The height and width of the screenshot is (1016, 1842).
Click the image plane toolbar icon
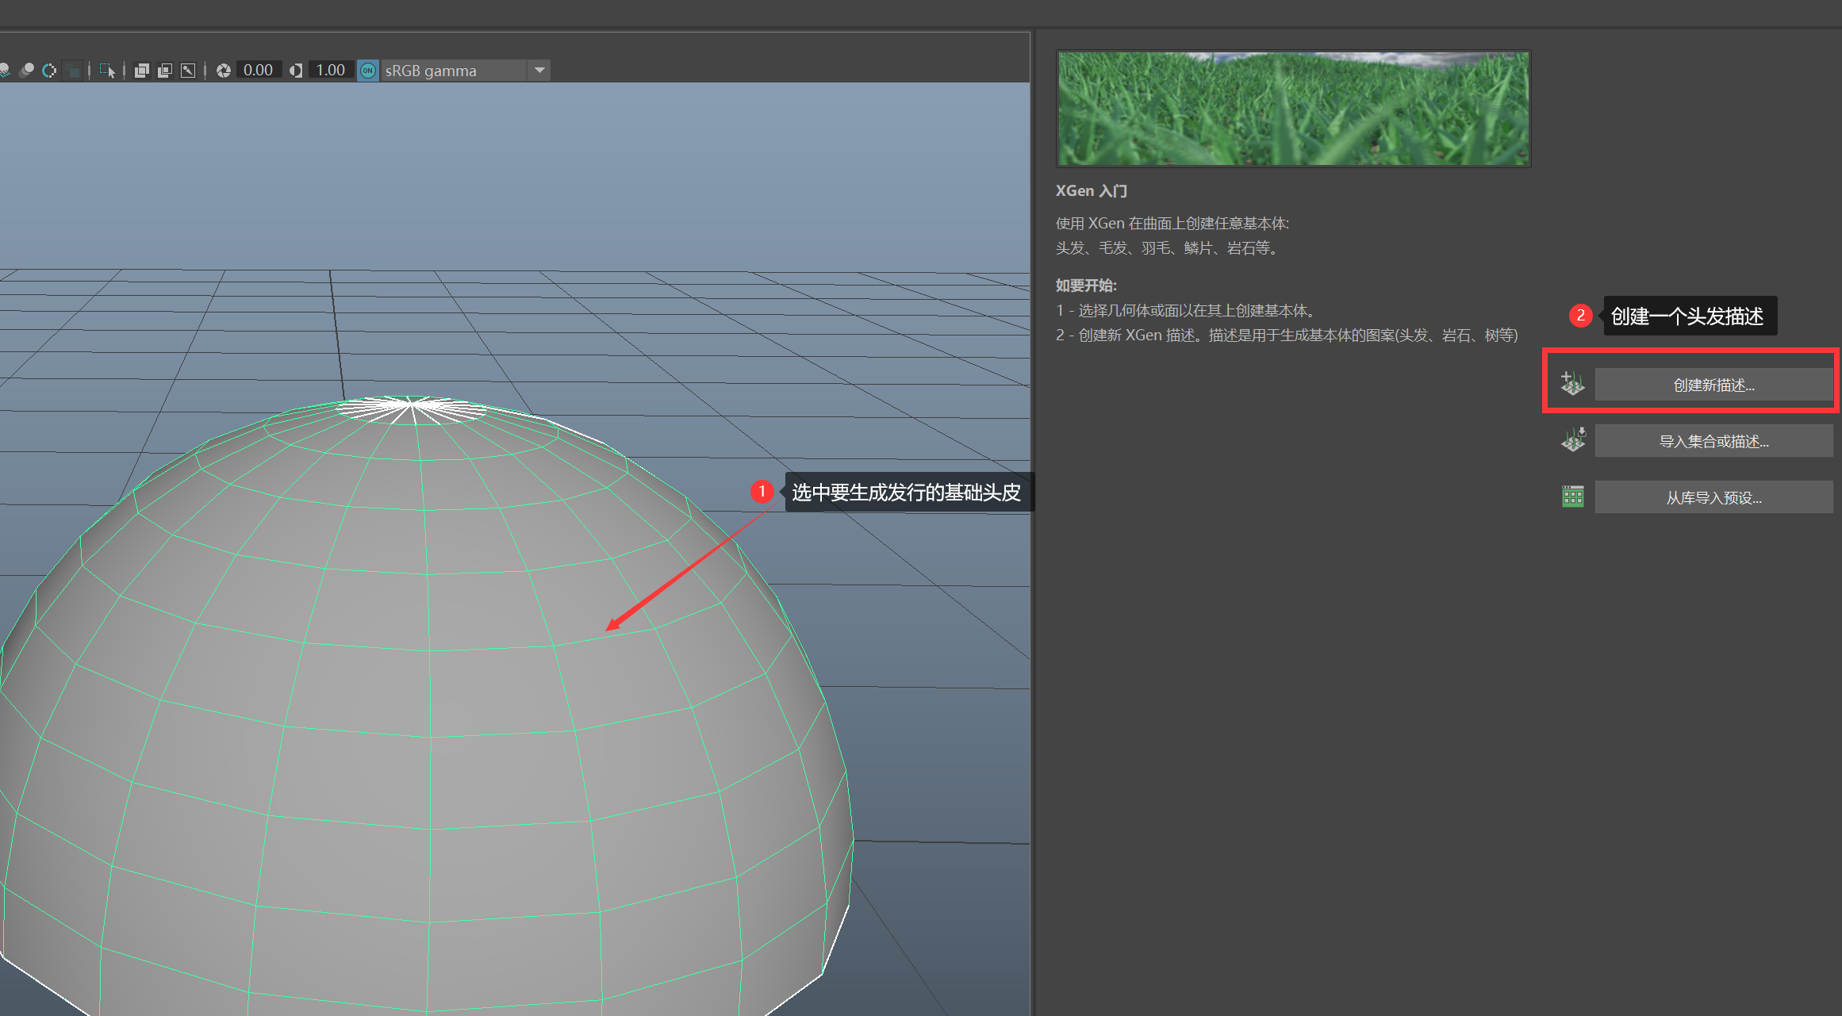188,71
